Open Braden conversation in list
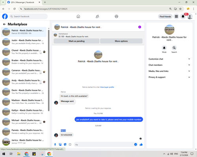The image size is (197, 157). 24,62
